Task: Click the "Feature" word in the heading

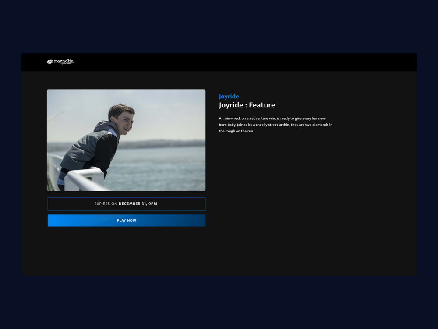Action: click(262, 105)
